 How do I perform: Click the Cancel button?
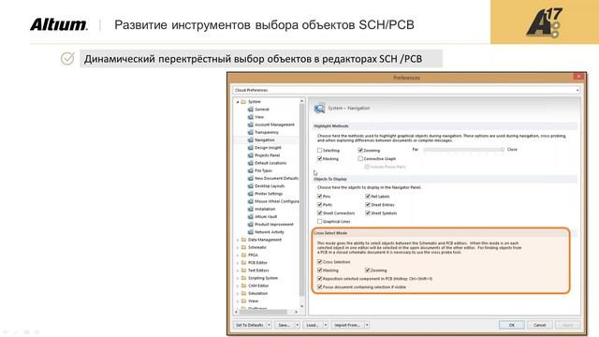pos(540,325)
